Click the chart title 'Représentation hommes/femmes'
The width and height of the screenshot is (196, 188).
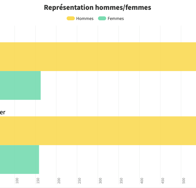[x=98, y=8]
